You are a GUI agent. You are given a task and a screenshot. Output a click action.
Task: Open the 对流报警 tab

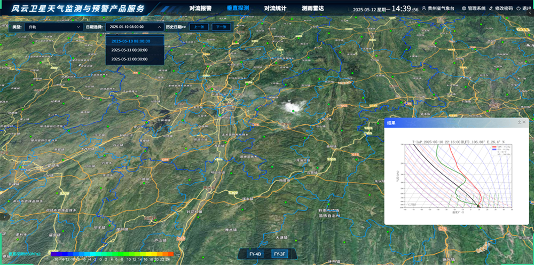(x=200, y=9)
